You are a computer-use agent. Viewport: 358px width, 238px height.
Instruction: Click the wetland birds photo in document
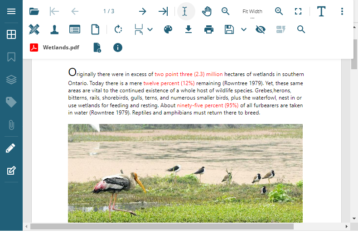click(x=185, y=173)
